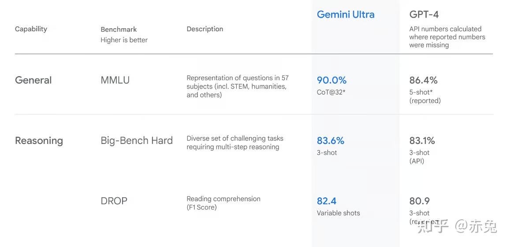Click the Big-Bench Hard benchmark name
This screenshot has height=247, width=510.
click(x=137, y=141)
